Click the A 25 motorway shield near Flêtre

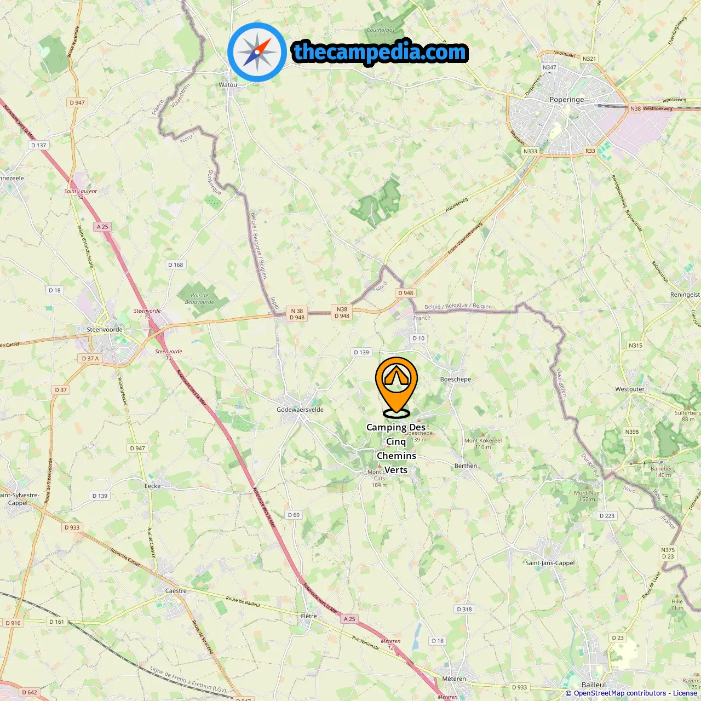coord(349,619)
